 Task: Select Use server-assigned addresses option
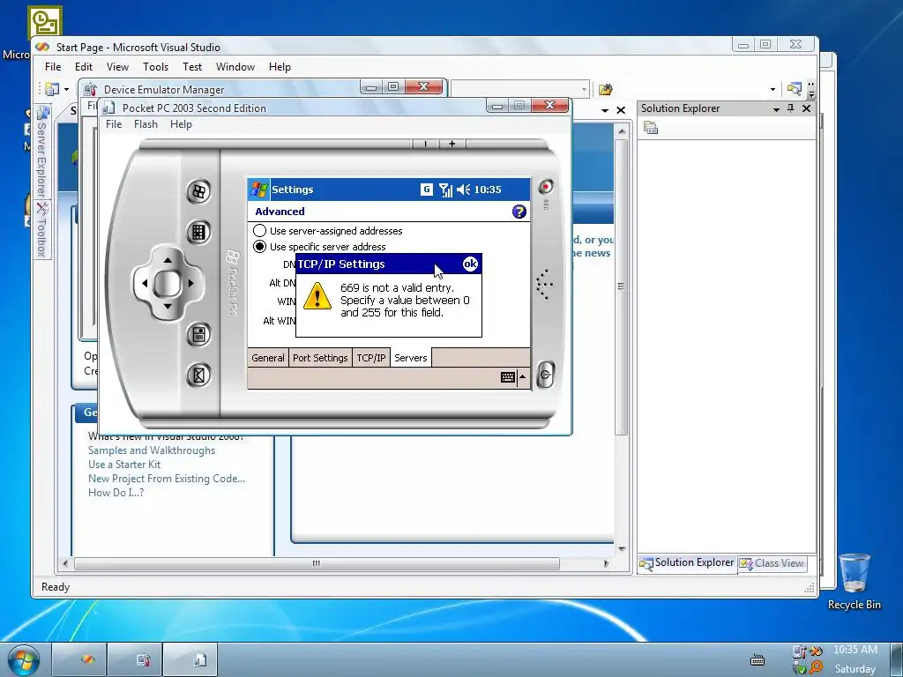tap(328, 231)
